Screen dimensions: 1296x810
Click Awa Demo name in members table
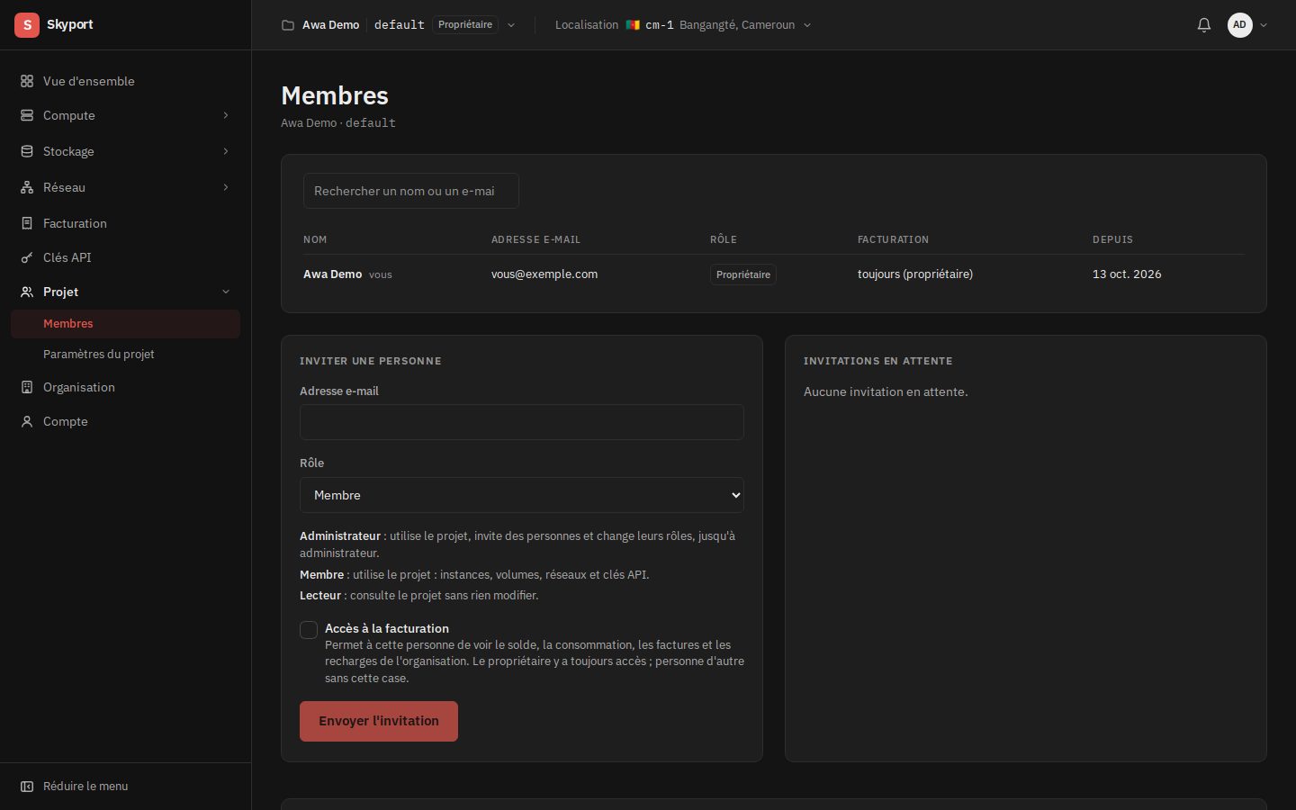tap(333, 274)
